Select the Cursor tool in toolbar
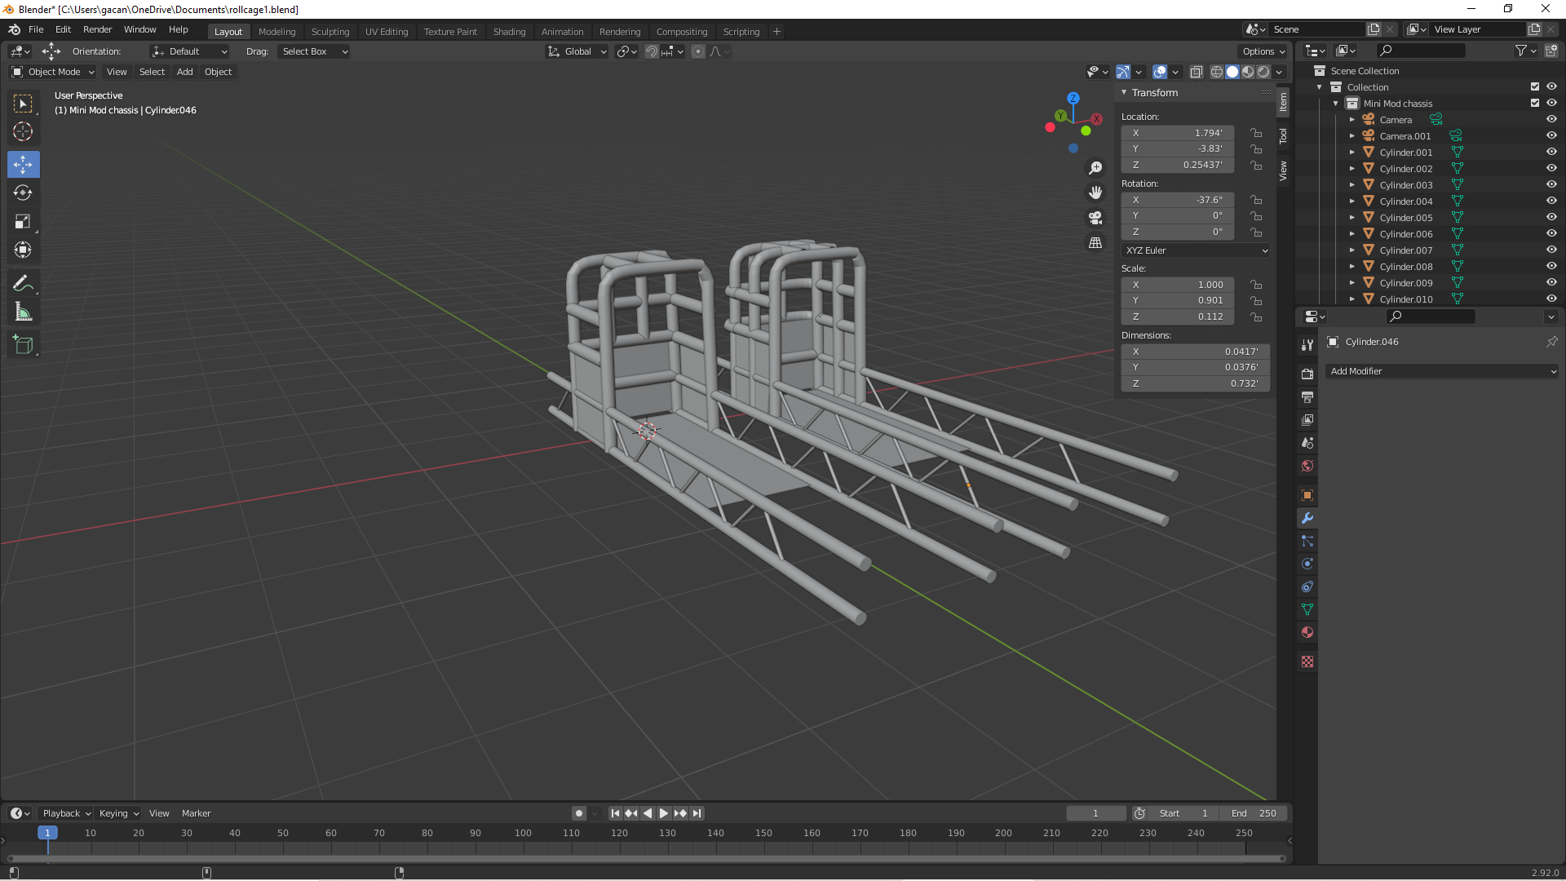The width and height of the screenshot is (1566, 881). point(23,131)
